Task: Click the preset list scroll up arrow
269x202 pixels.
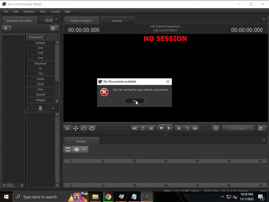Action: coord(57,42)
